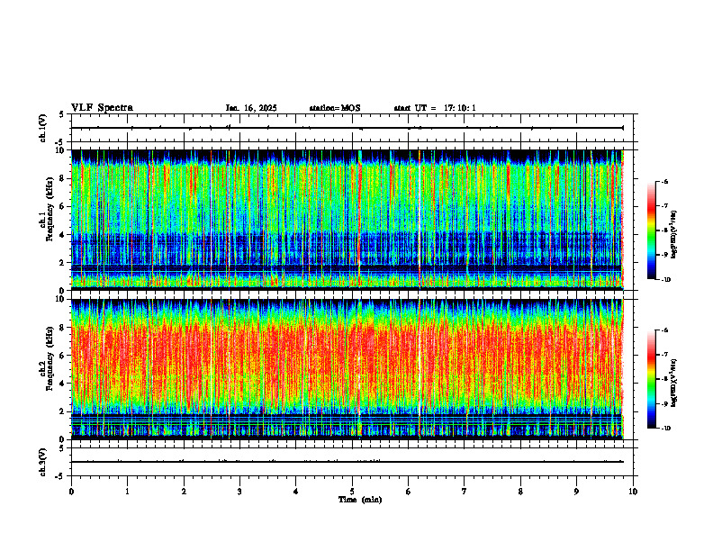The width and height of the screenshot is (713, 551).
Task: Click the time axis tick label '0'
Action: [x=71, y=492]
